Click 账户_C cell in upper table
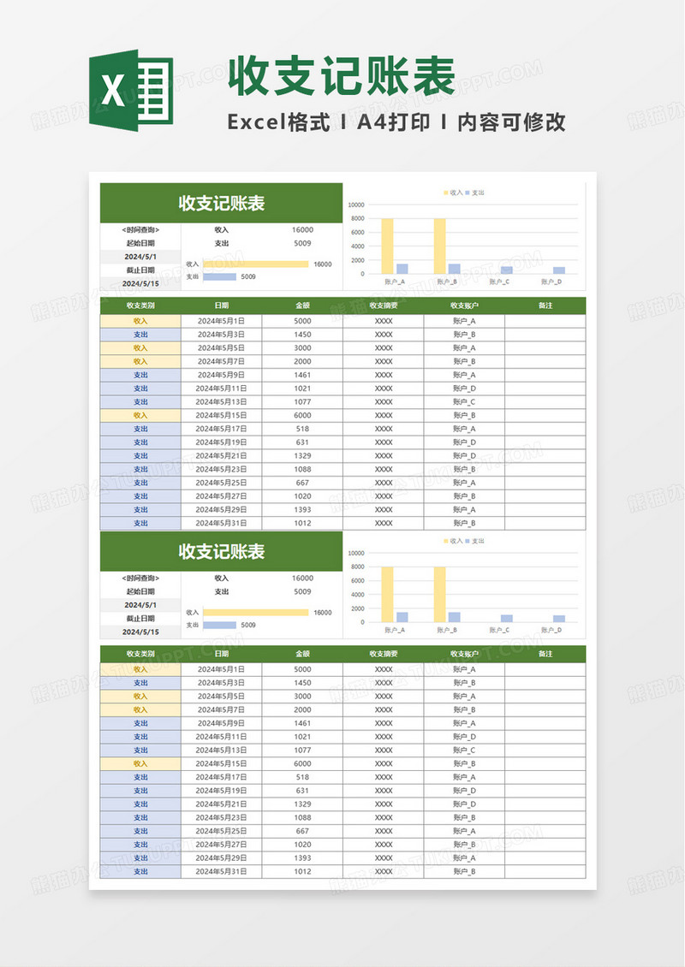Image resolution: width=685 pixels, height=967 pixels. [464, 402]
